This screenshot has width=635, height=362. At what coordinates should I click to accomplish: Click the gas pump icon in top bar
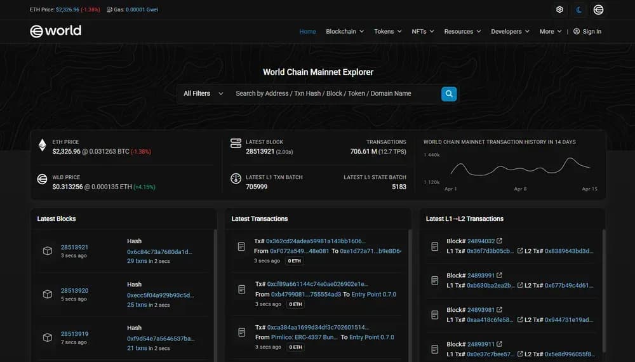tap(109, 10)
